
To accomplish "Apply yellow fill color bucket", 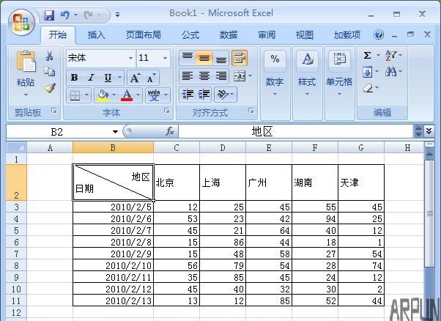I will point(103,95).
